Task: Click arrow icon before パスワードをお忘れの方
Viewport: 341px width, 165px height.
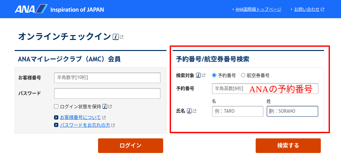Action: [x=56, y=125]
